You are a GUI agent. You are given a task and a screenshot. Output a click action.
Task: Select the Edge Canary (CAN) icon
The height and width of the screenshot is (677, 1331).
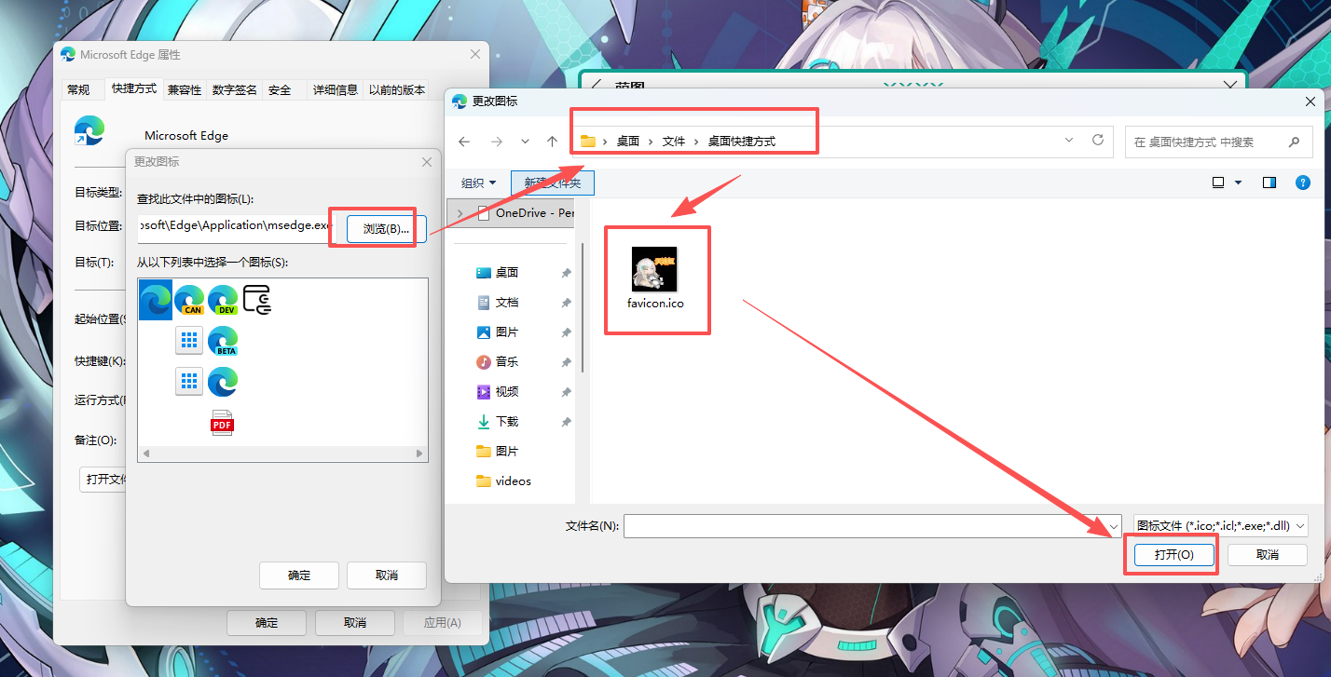188,299
